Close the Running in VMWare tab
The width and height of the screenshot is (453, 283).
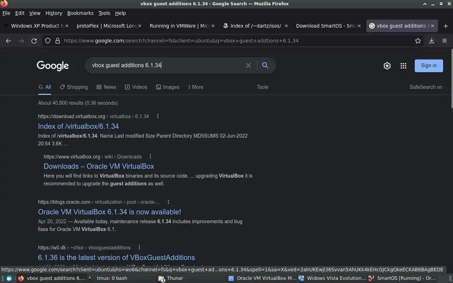tap(213, 26)
